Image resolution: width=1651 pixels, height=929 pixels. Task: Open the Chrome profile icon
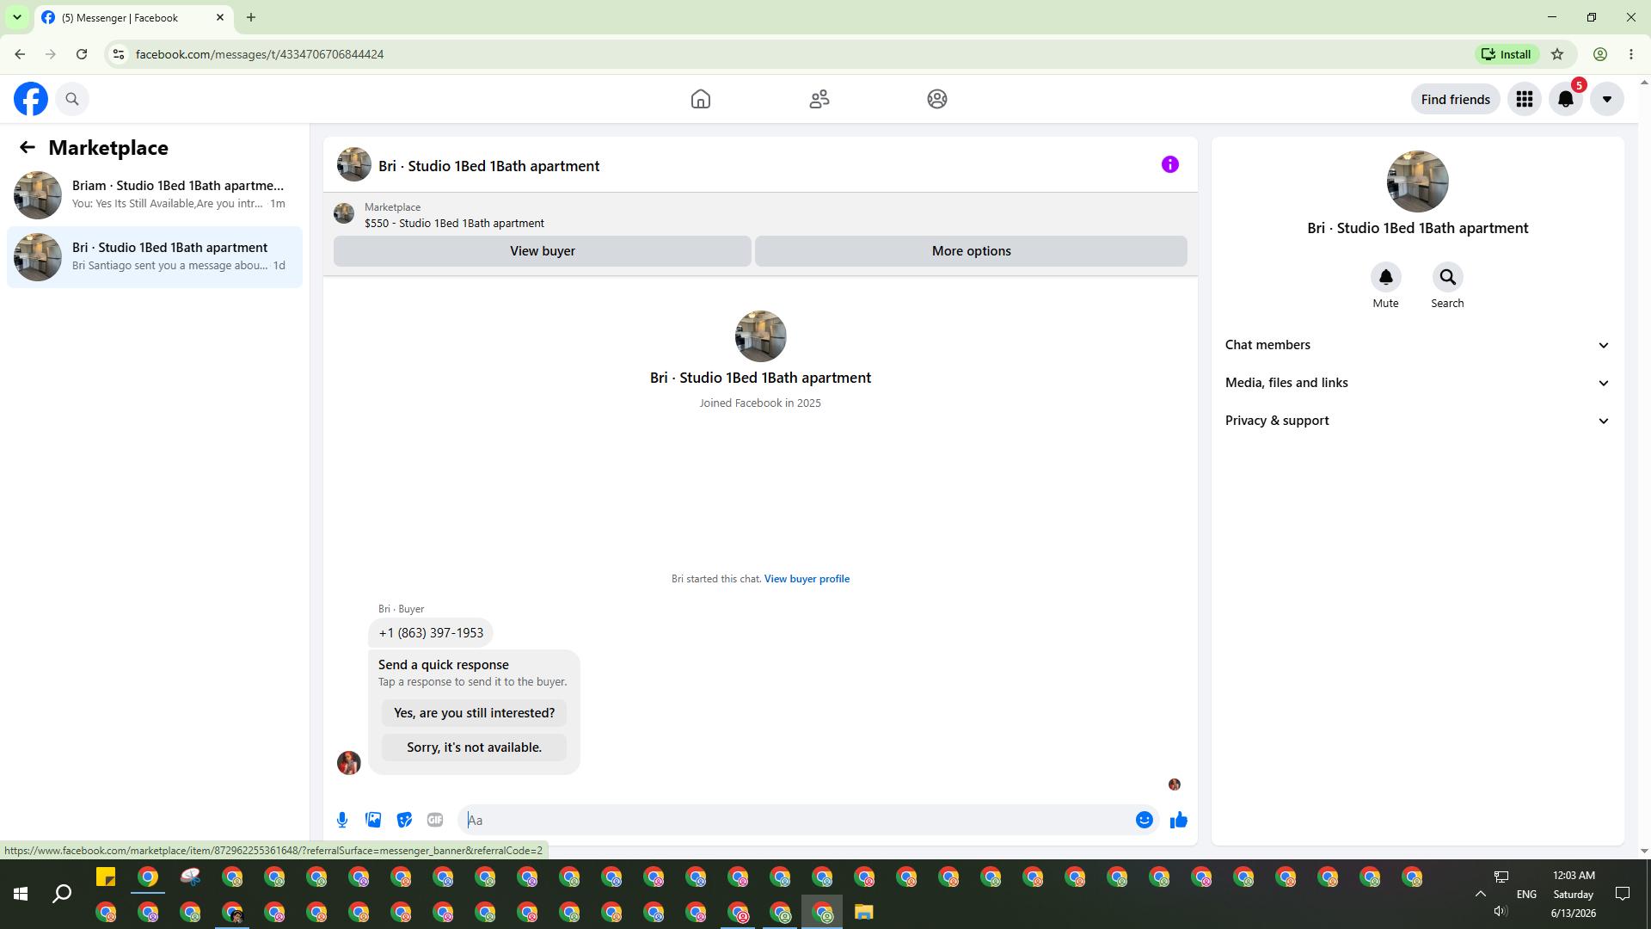(x=1600, y=54)
